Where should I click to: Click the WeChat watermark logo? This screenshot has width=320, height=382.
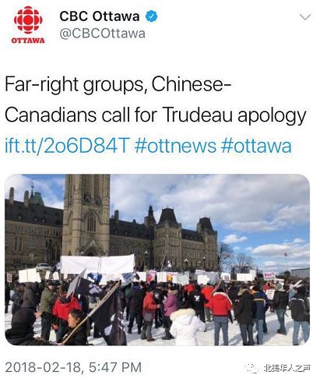tap(251, 368)
